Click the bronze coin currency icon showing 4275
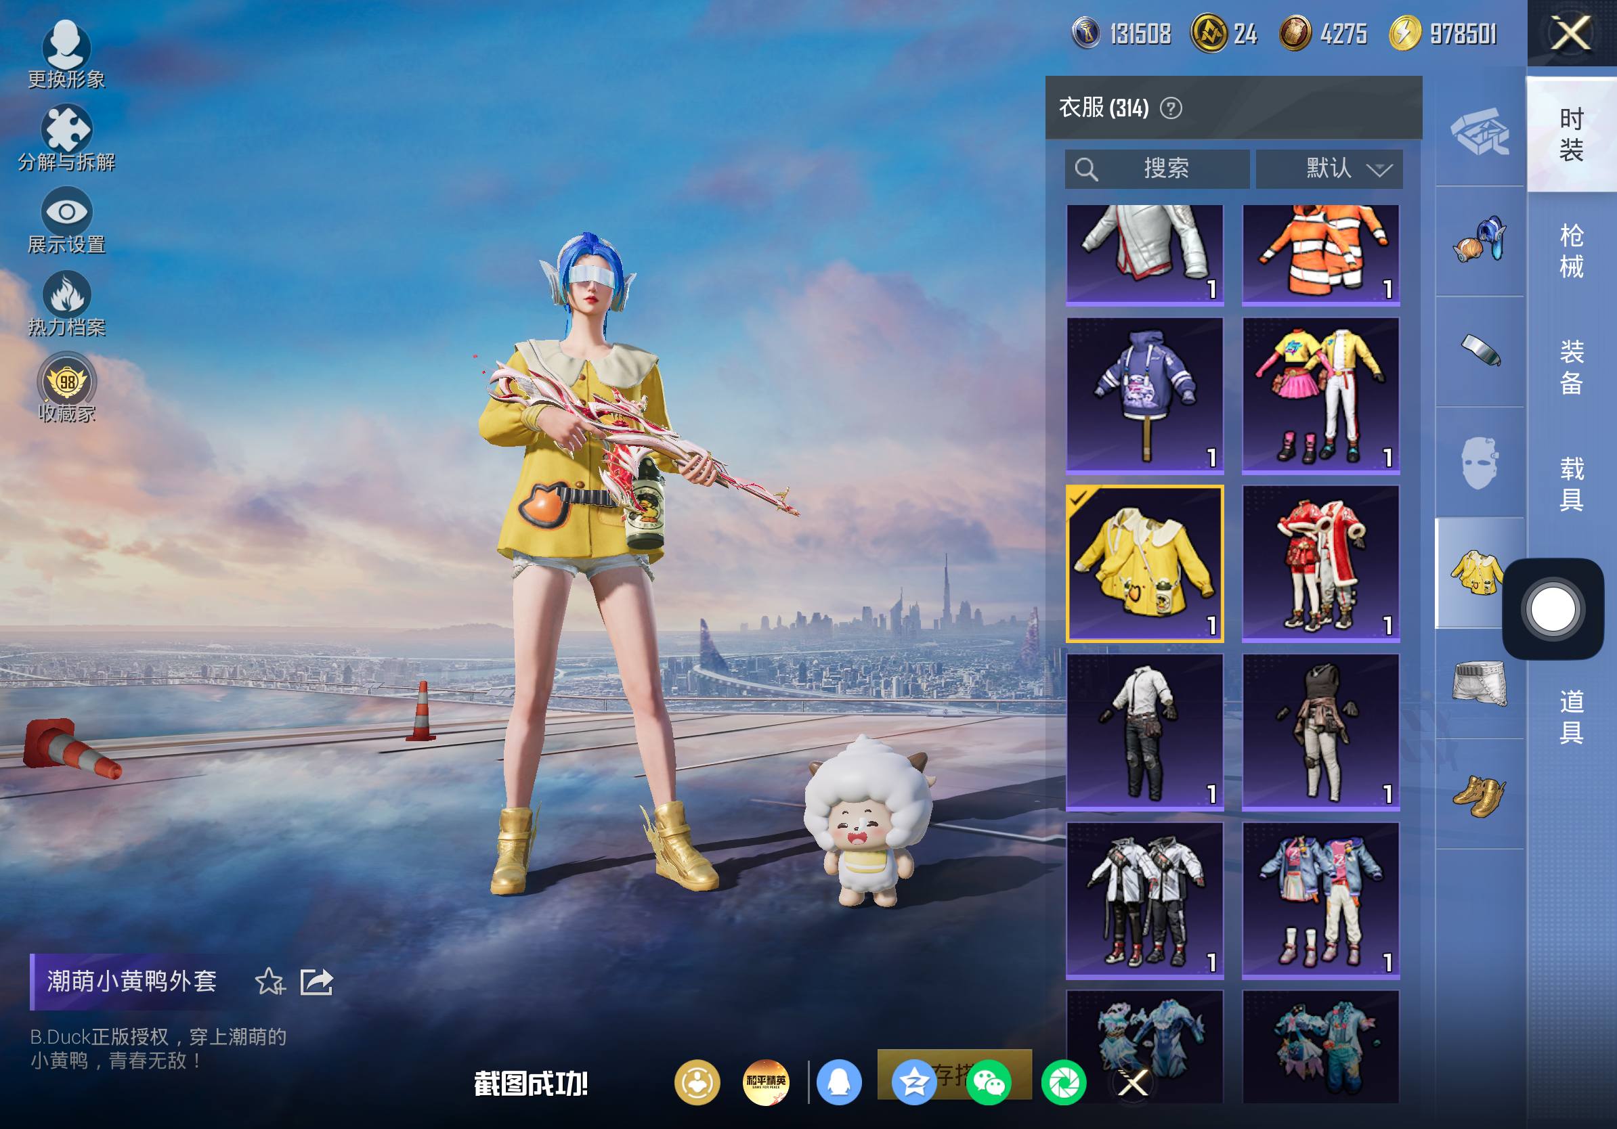Screen dimensions: 1617x1129 (x=1295, y=33)
